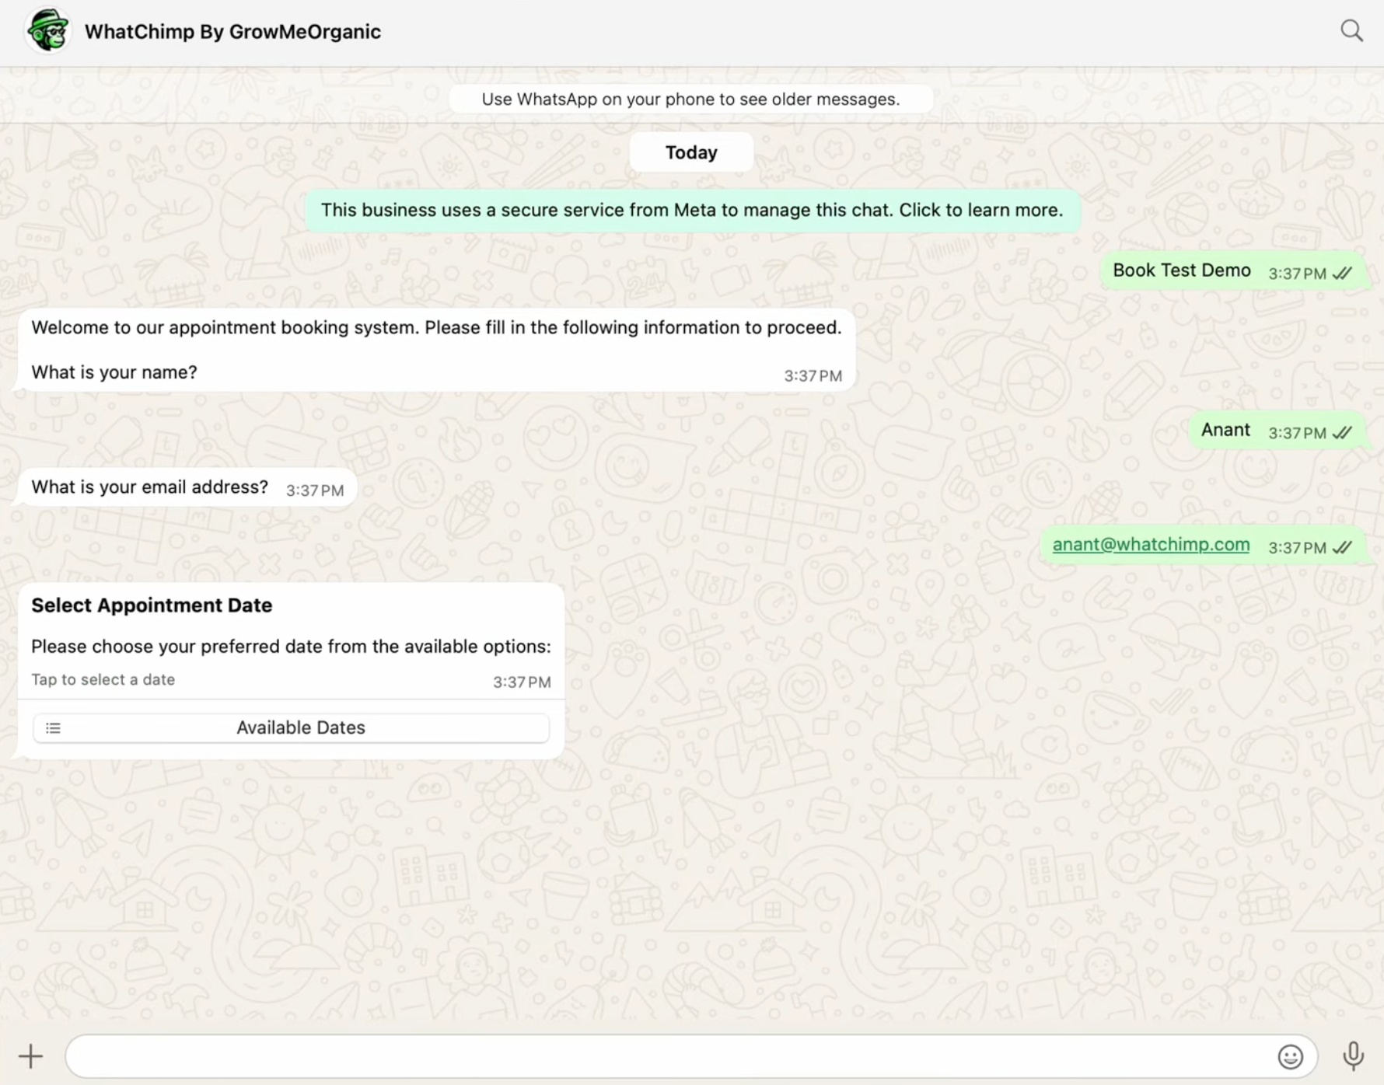Open the Available Dates list button
Viewport: 1384px width, 1085px height.
292,727
